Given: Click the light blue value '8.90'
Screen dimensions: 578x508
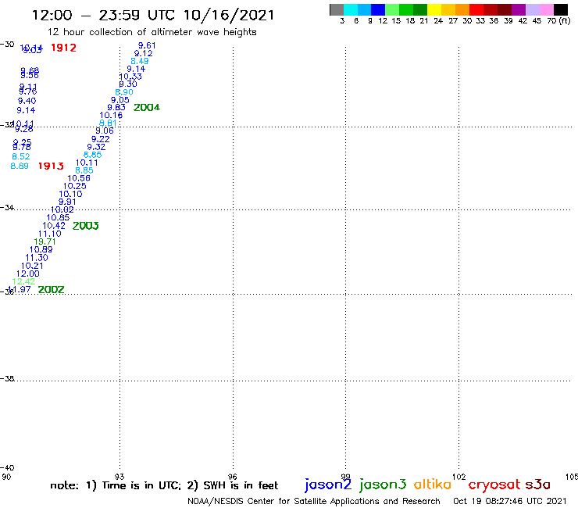Looking at the screenshot, I should tap(124, 92).
